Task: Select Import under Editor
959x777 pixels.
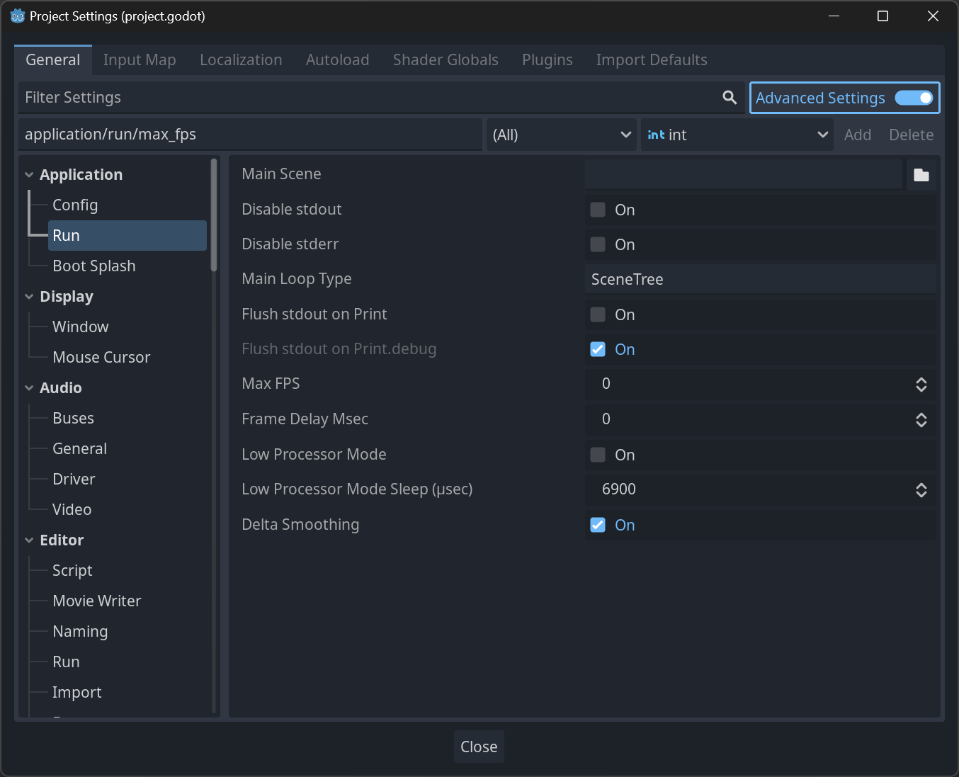Action: 76,693
